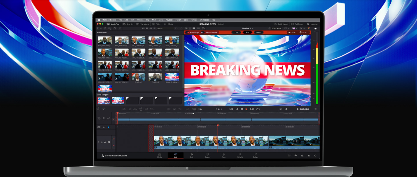Open the Media Pool panel
Screen dimensions: 417x177
pos(113,24)
